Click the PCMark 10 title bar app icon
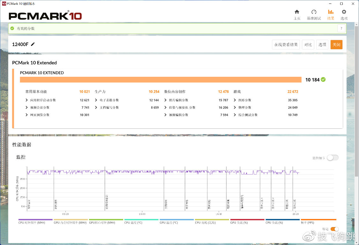 click(4, 4)
